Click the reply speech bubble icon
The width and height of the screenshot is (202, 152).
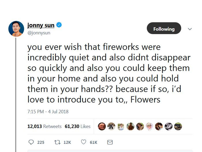coord(31,142)
